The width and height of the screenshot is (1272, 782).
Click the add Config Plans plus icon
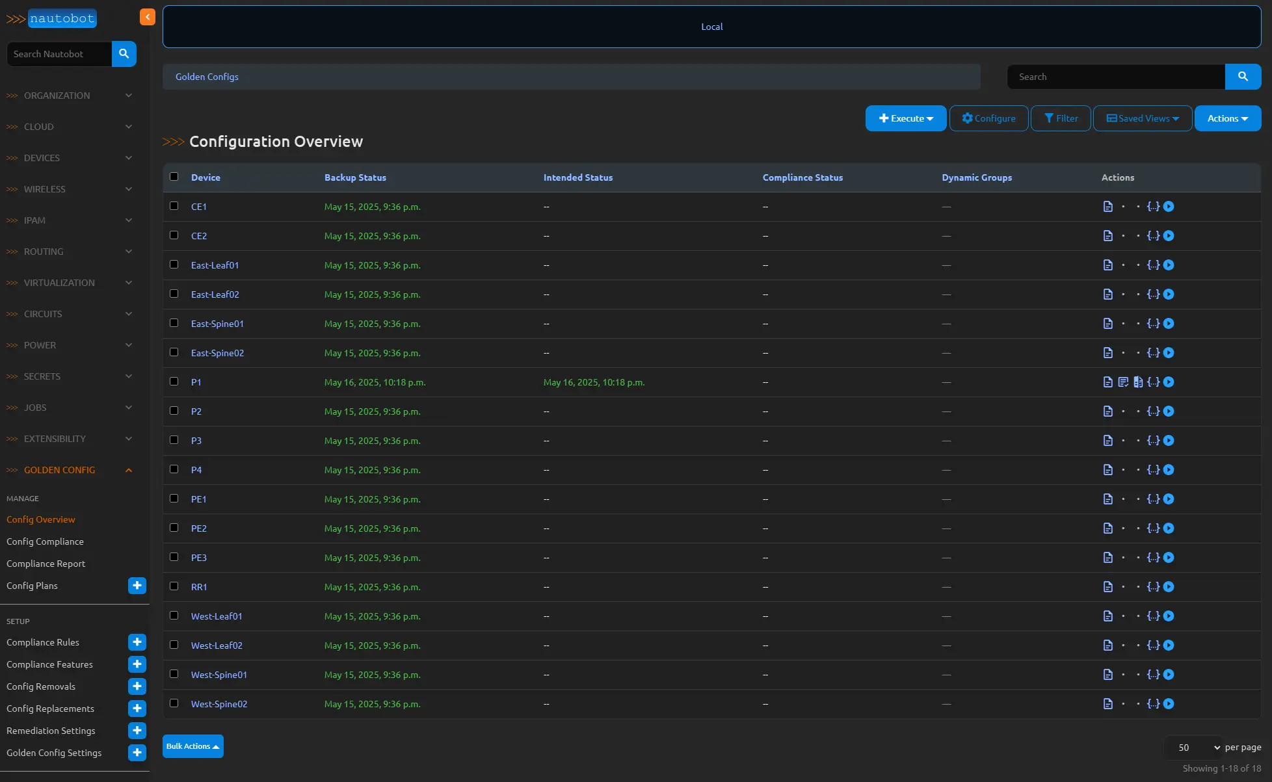(137, 586)
